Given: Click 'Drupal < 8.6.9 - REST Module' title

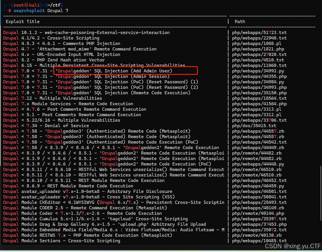Looking at the screenshot, I should coord(68,186).
